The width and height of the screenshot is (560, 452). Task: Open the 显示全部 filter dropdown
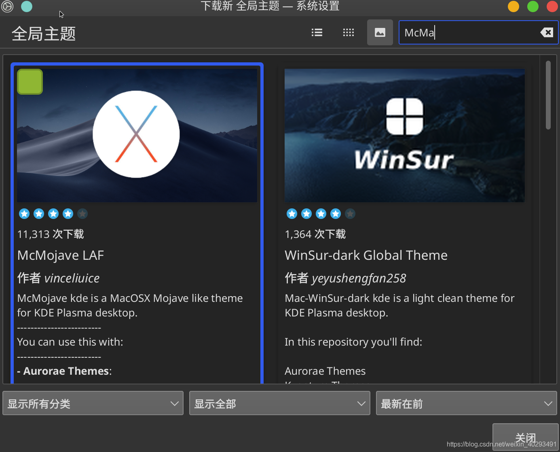coord(280,403)
